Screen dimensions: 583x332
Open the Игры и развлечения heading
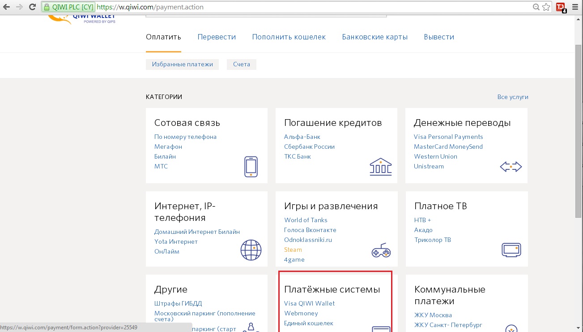[x=331, y=206]
